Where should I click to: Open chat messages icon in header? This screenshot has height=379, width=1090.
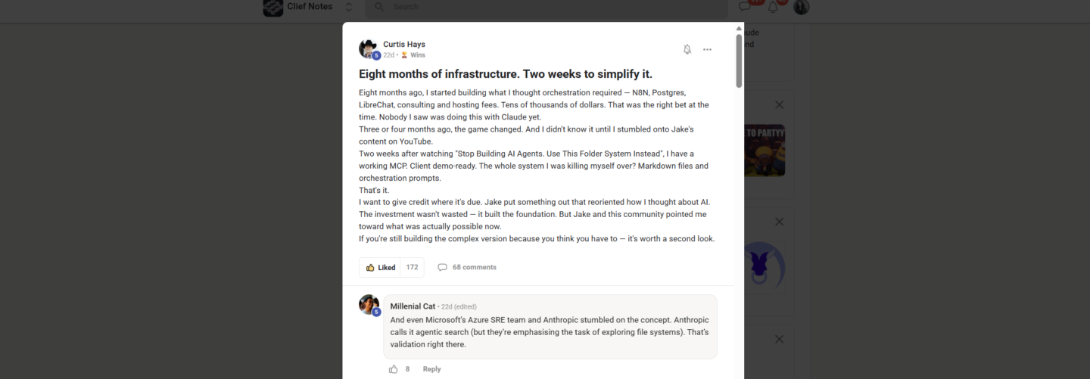[745, 7]
